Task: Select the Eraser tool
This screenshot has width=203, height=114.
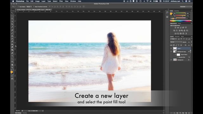Action: click(12, 41)
